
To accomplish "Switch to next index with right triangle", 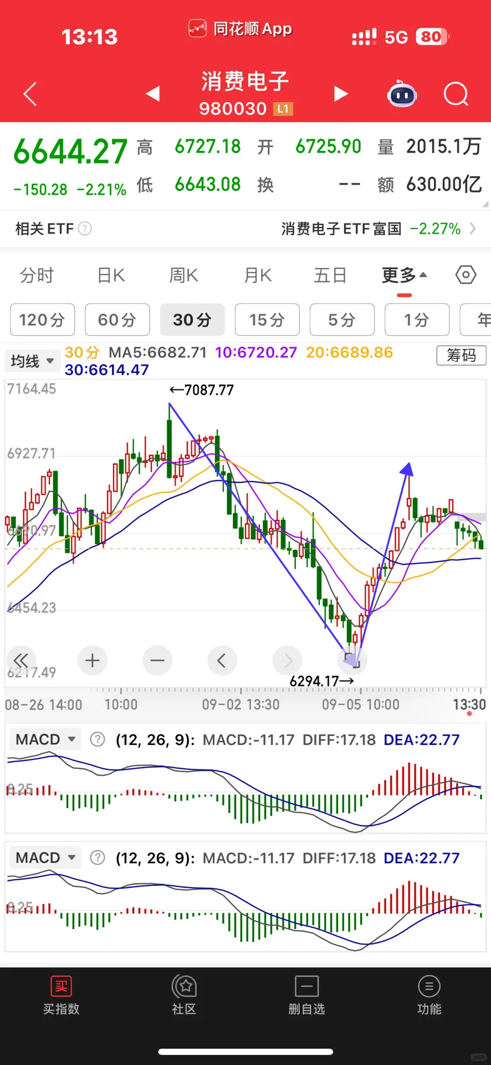I will click(341, 94).
